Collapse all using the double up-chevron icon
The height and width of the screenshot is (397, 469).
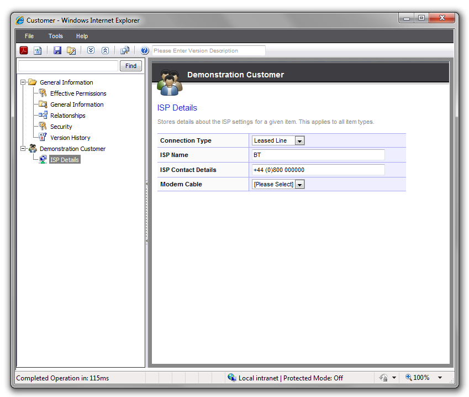pyautogui.click(x=105, y=50)
